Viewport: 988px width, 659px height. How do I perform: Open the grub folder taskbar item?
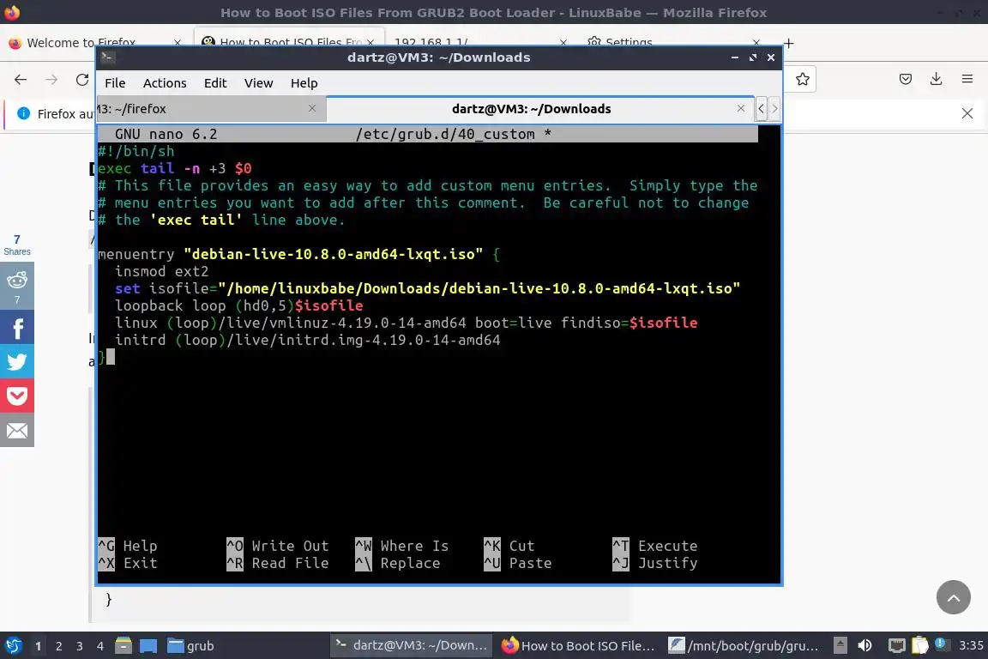(x=191, y=646)
